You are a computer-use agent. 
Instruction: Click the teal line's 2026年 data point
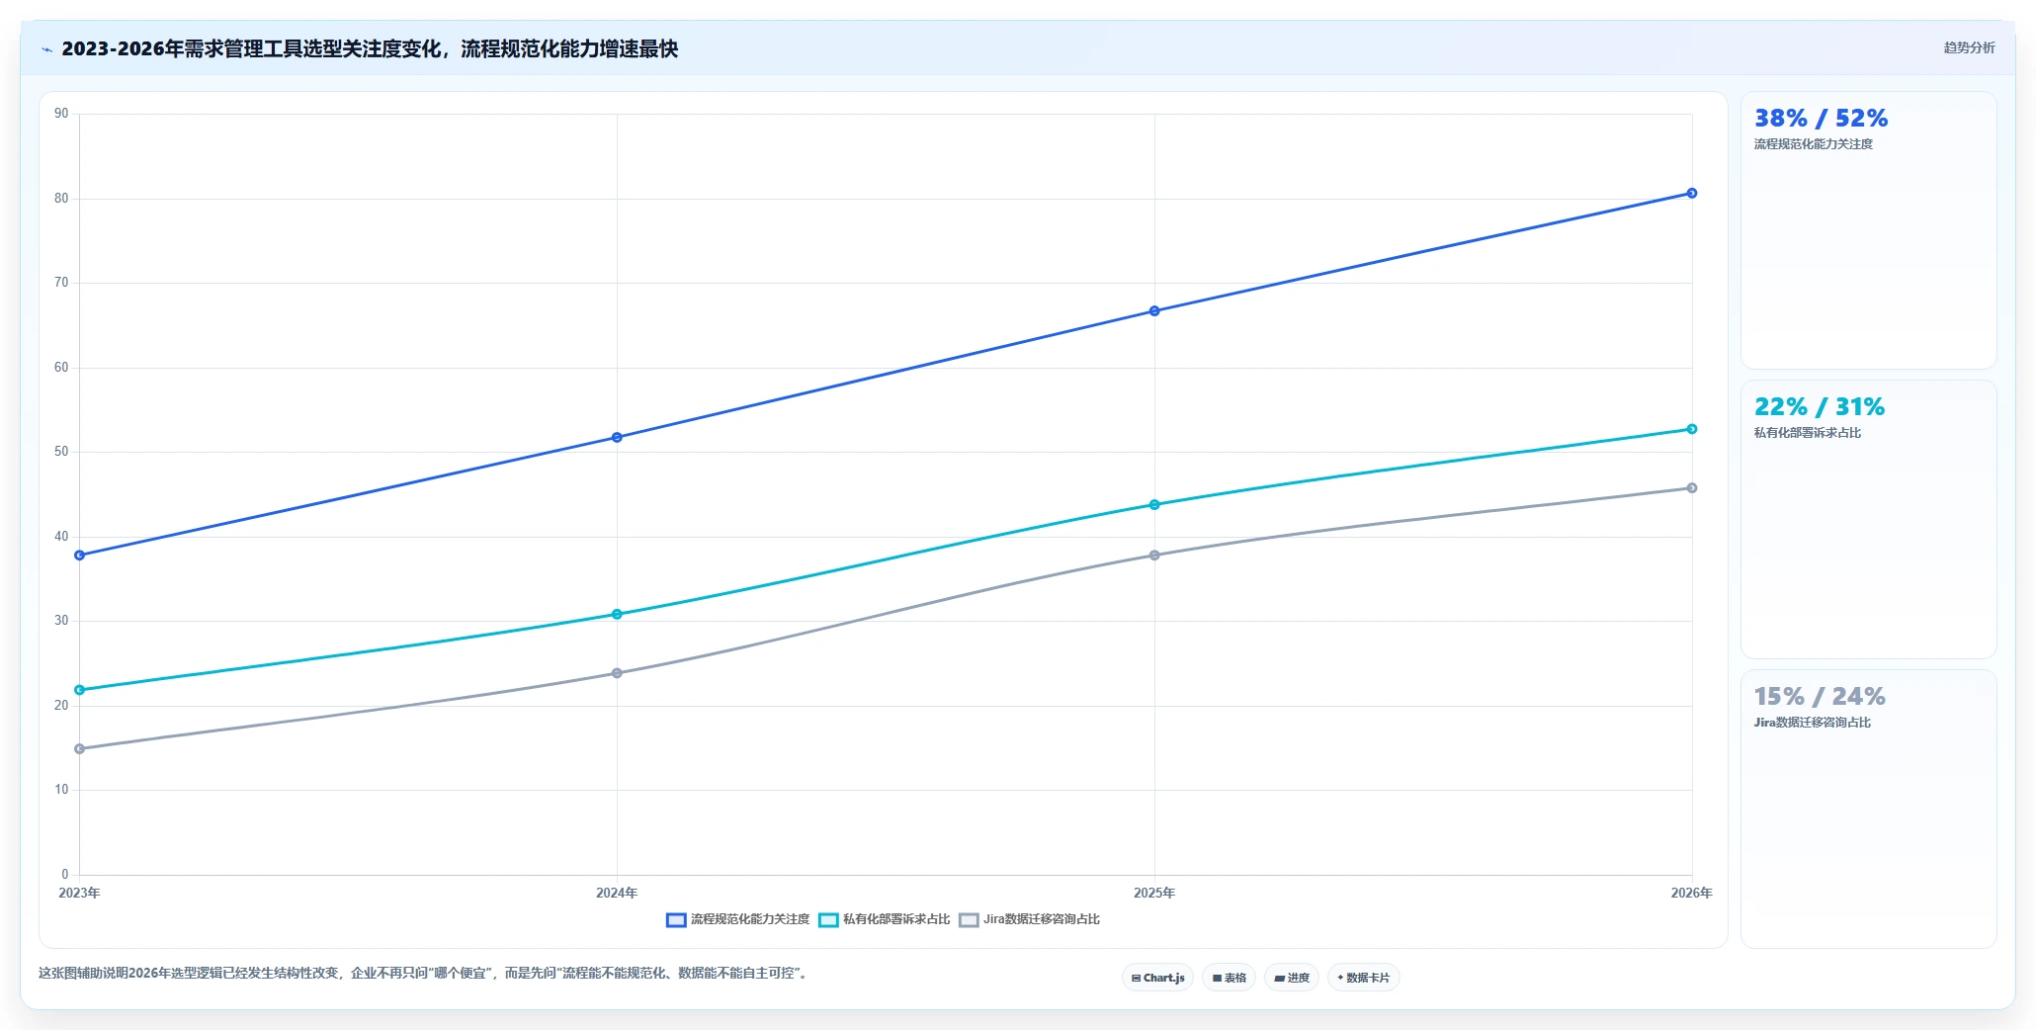point(1692,429)
